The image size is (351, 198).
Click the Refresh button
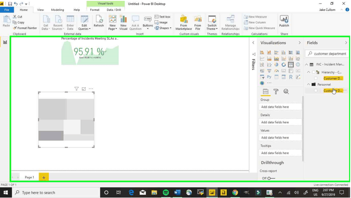coord(99,22)
